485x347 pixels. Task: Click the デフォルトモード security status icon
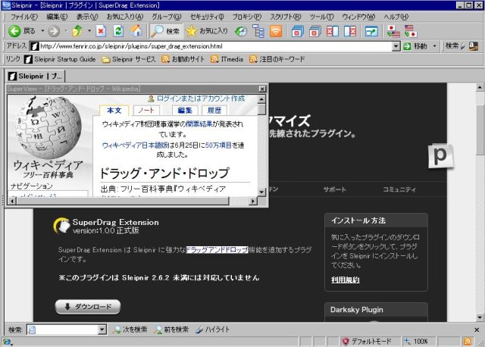click(346, 342)
